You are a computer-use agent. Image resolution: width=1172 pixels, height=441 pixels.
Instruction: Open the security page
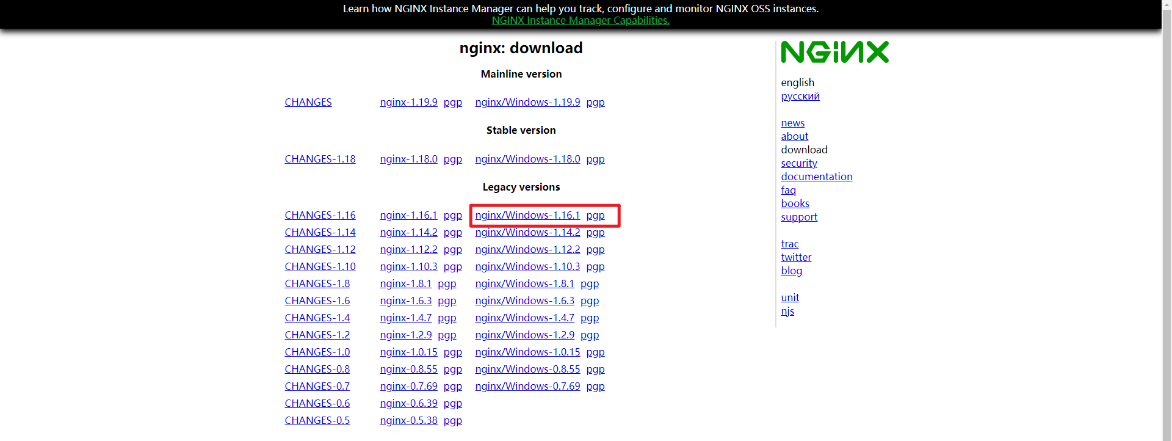point(798,163)
